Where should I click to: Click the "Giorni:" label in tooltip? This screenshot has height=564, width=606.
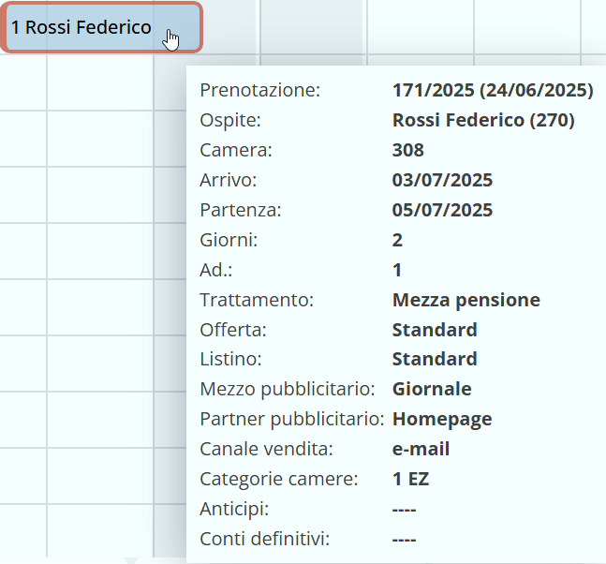click(x=229, y=240)
